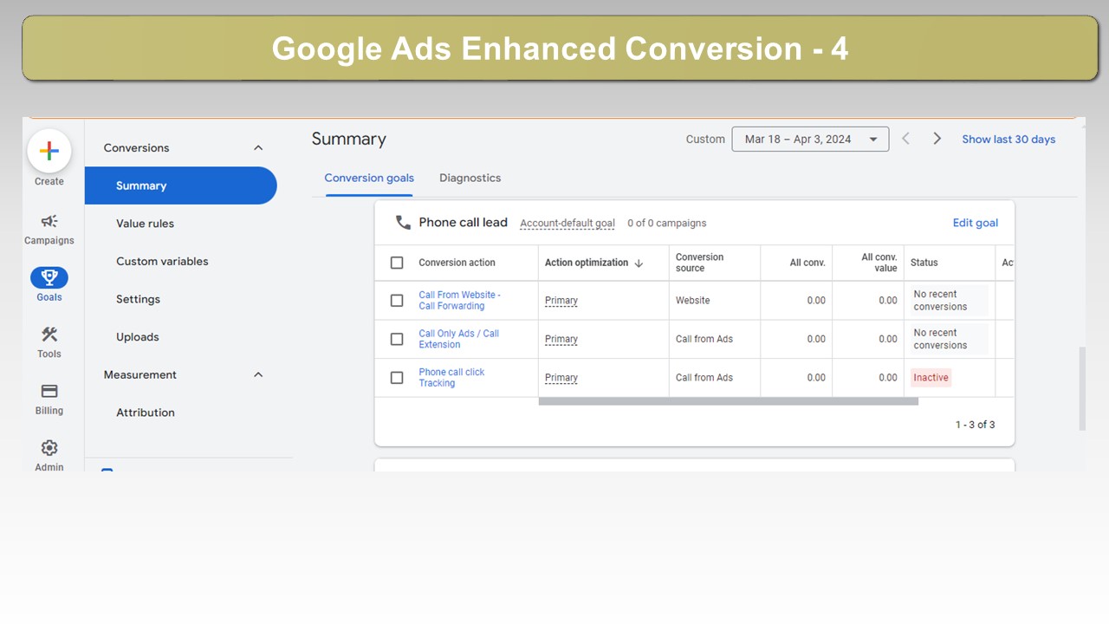Viewport: 1109px width, 624px height.
Task: Click the Inactive status badge
Action: 931,378
